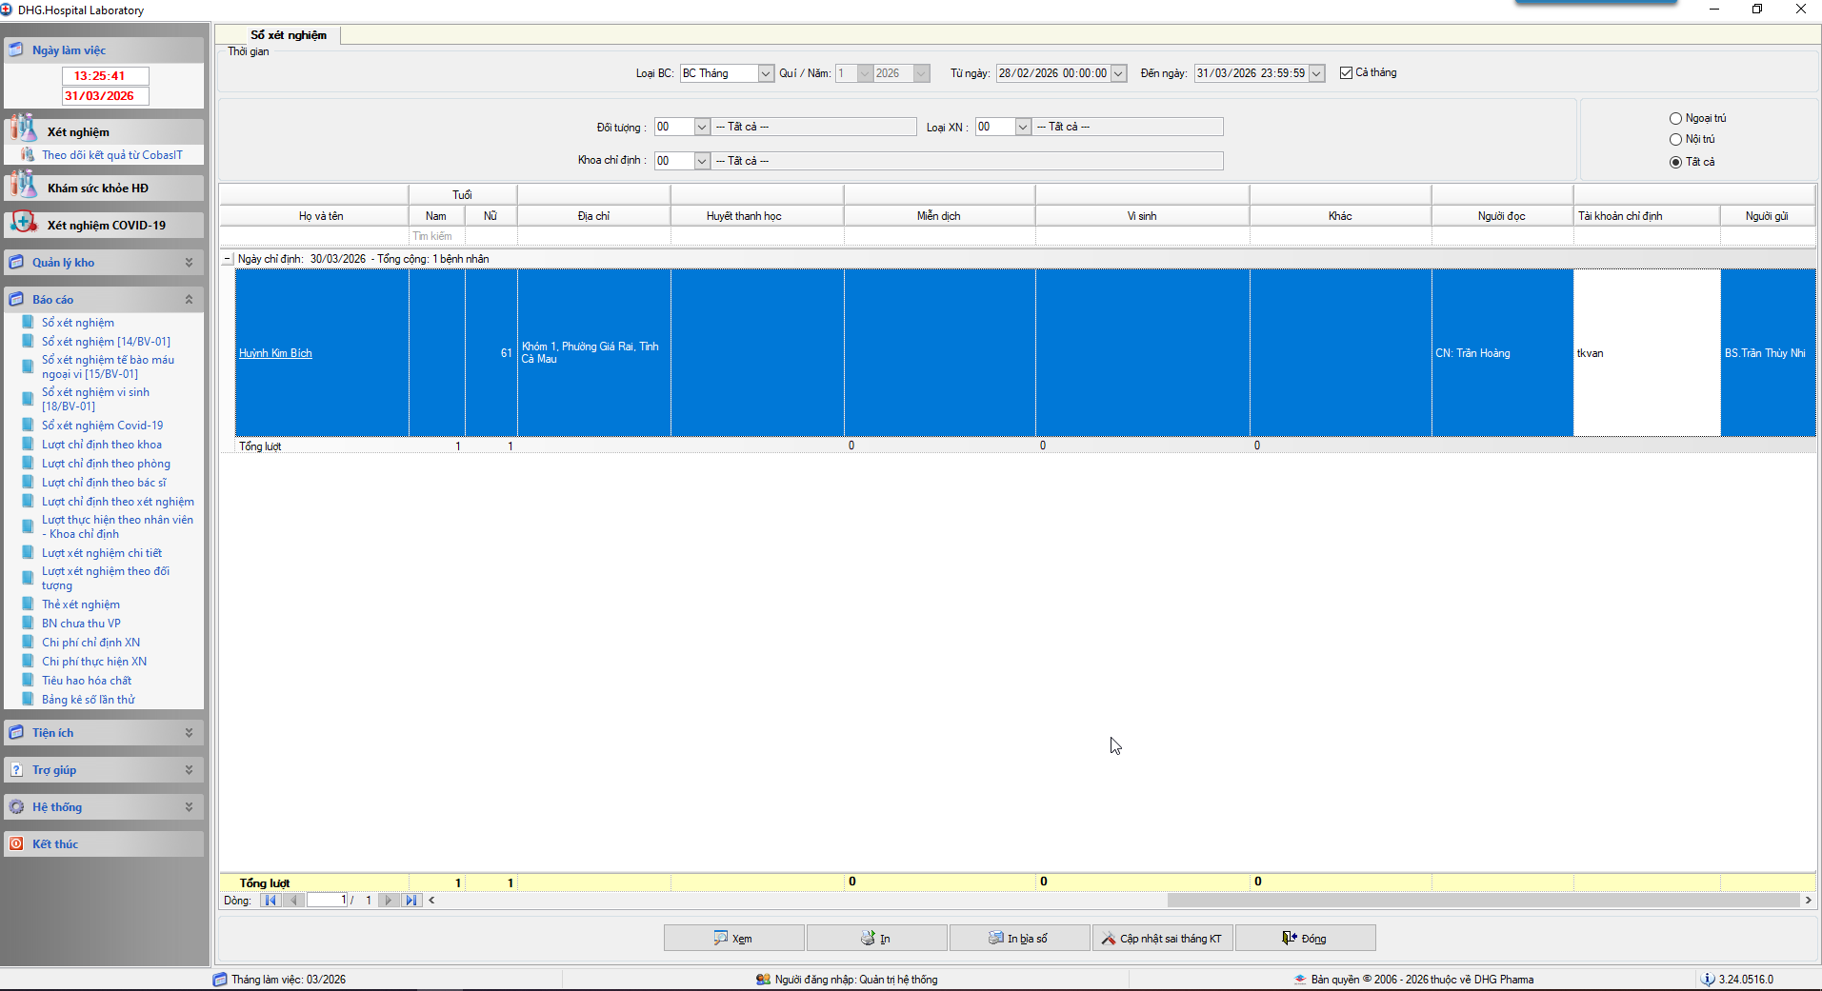Click Bản quyền DHG logo icon
This screenshot has height=991, width=1822.
tap(1300, 979)
